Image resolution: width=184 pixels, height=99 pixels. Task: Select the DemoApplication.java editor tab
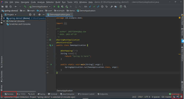point(60,15)
